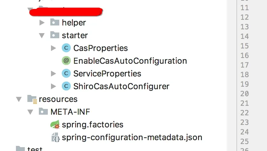Select spring-configuration-metadata.json file

point(132,137)
